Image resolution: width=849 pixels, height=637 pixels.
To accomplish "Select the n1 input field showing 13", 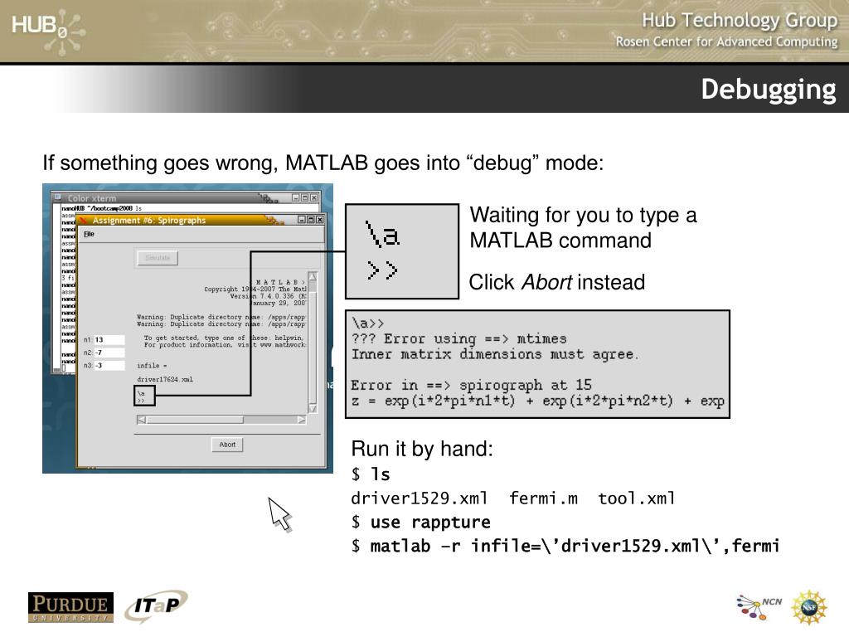I will tap(109, 340).
